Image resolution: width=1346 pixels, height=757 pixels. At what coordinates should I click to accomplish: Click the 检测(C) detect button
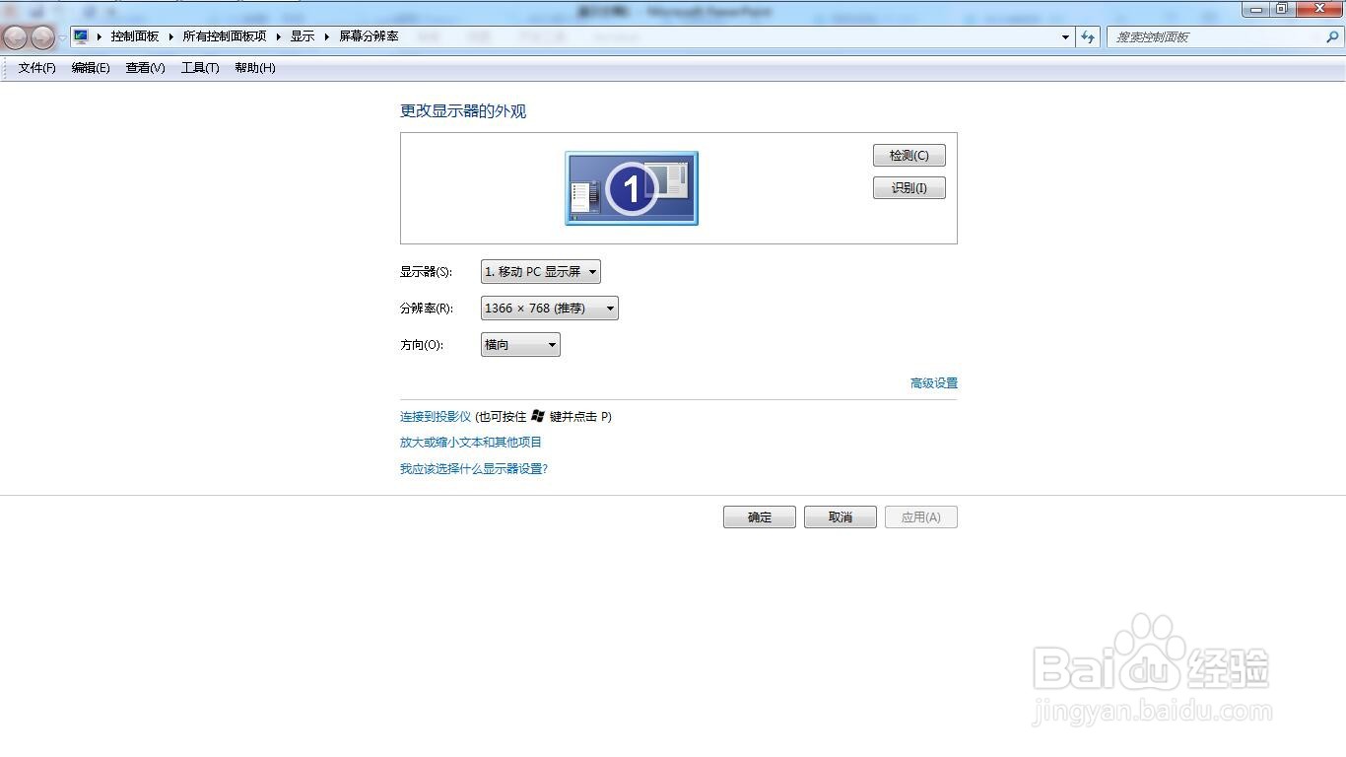point(909,156)
